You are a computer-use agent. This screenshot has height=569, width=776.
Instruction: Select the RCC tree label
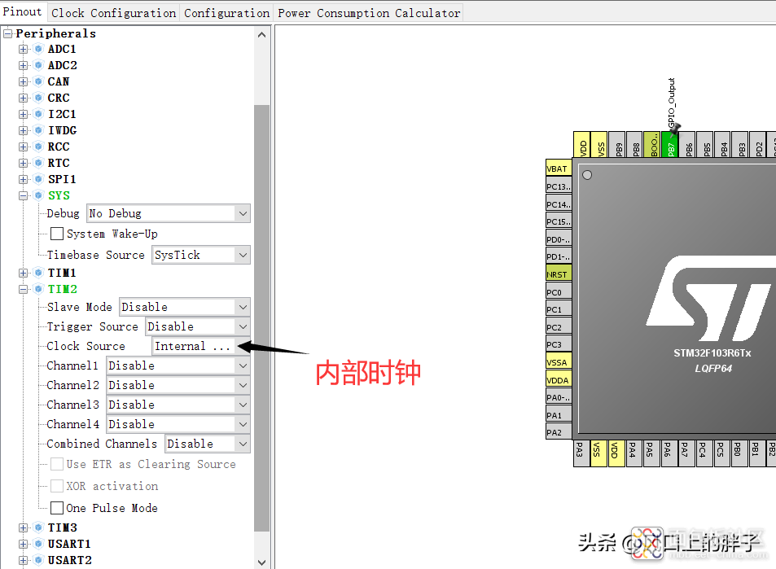(x=59, y=147)
